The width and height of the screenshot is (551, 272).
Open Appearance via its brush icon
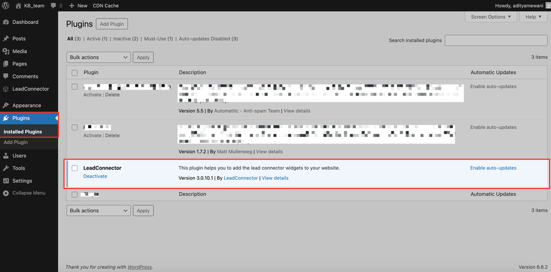point(6,105)
